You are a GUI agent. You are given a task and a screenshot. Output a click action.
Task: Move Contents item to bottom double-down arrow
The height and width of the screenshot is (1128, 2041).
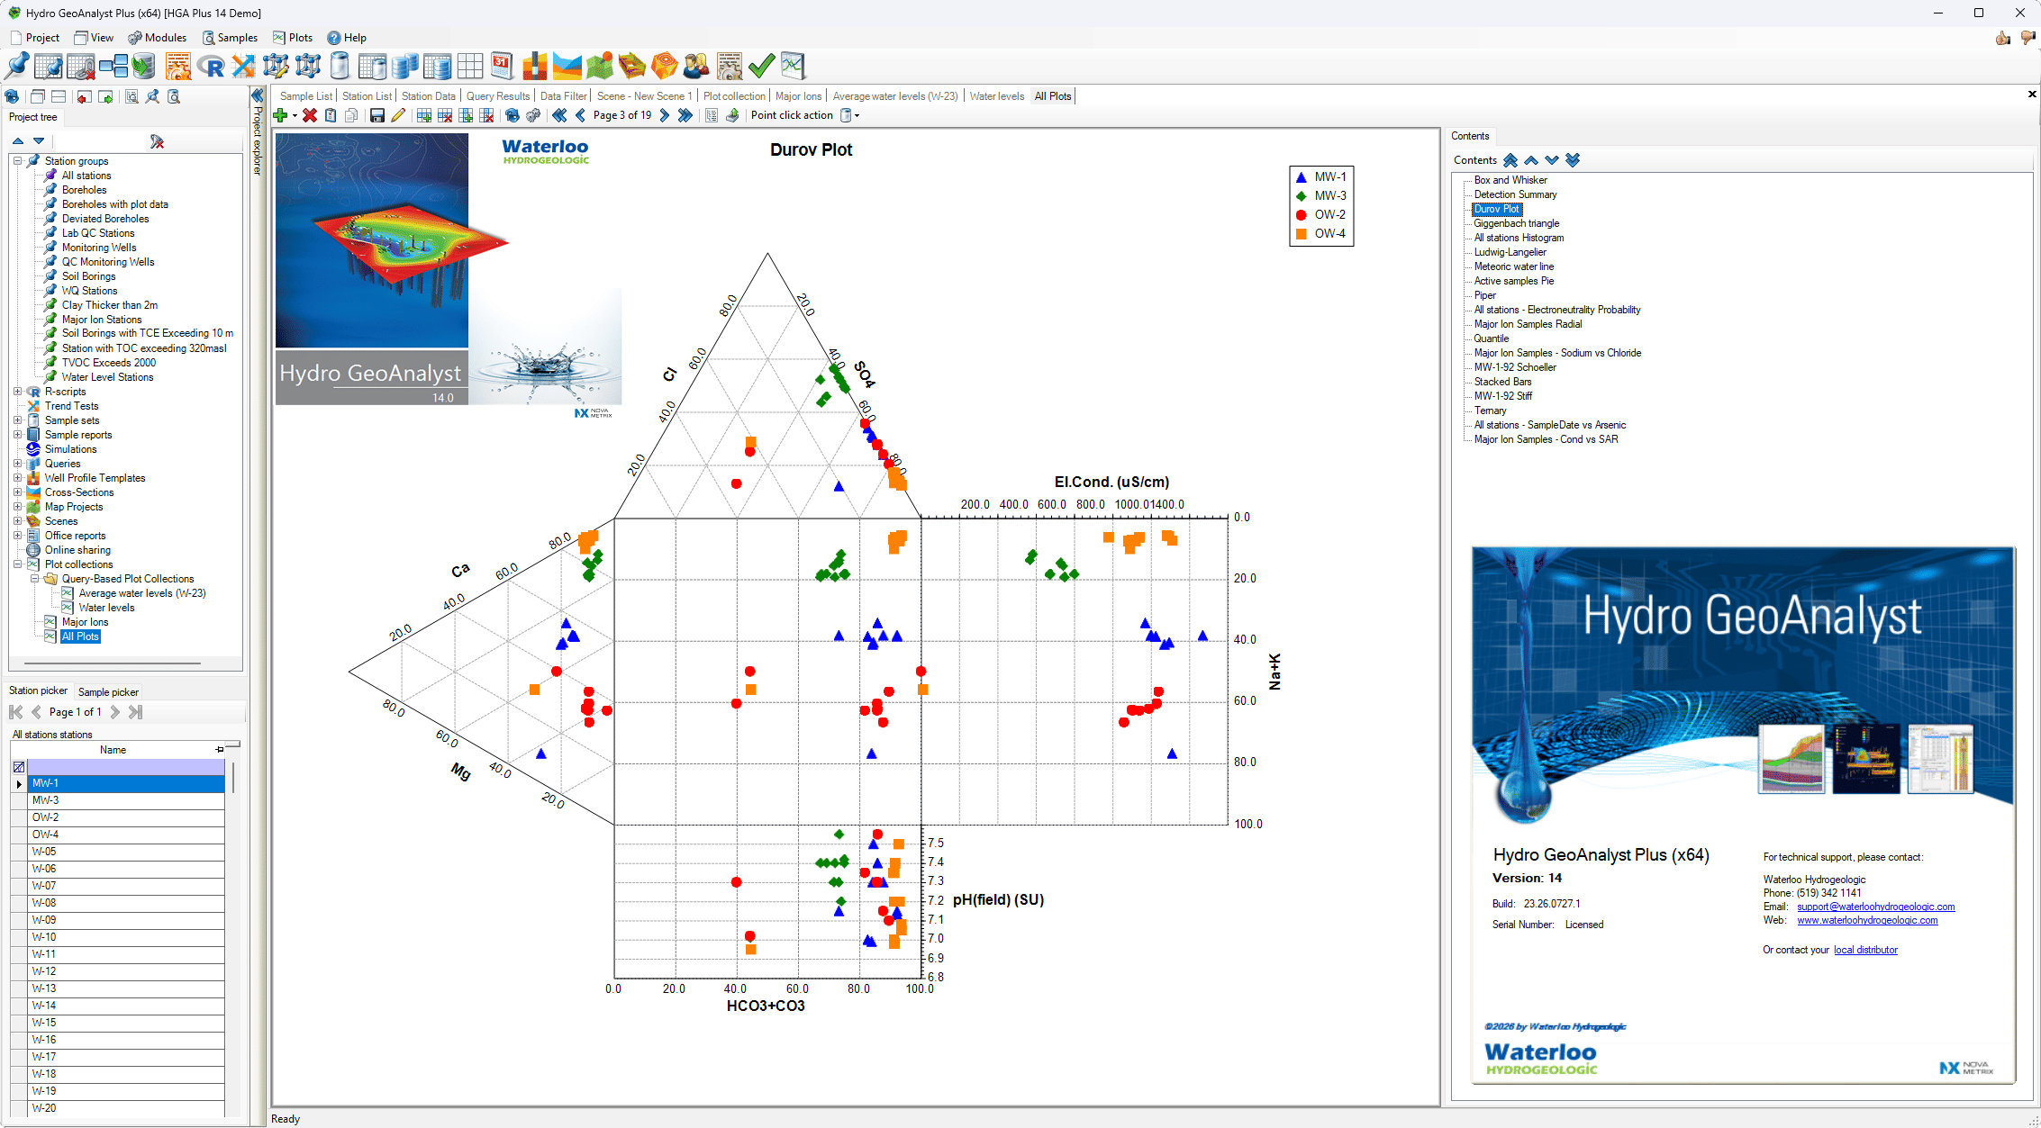[1573, 160]
